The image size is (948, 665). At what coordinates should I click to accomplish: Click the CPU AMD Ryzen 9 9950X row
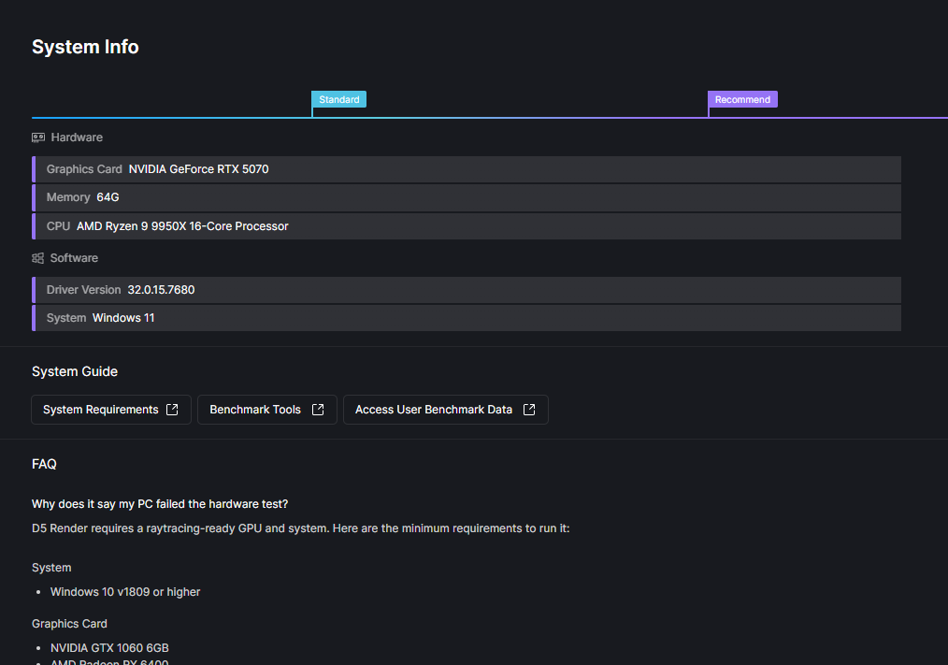click(x=467, y=226)
